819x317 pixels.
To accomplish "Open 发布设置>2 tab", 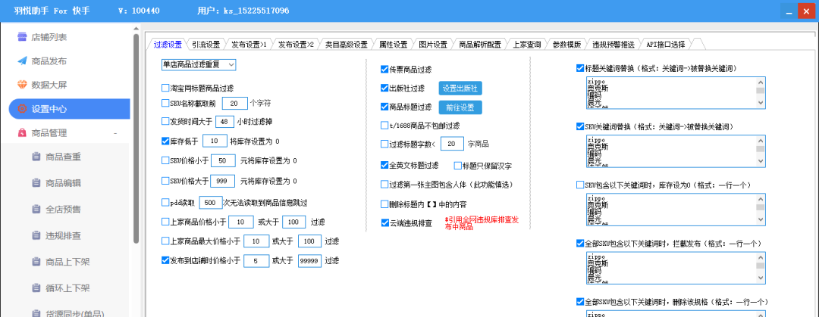I will click(x=296, y=45).
